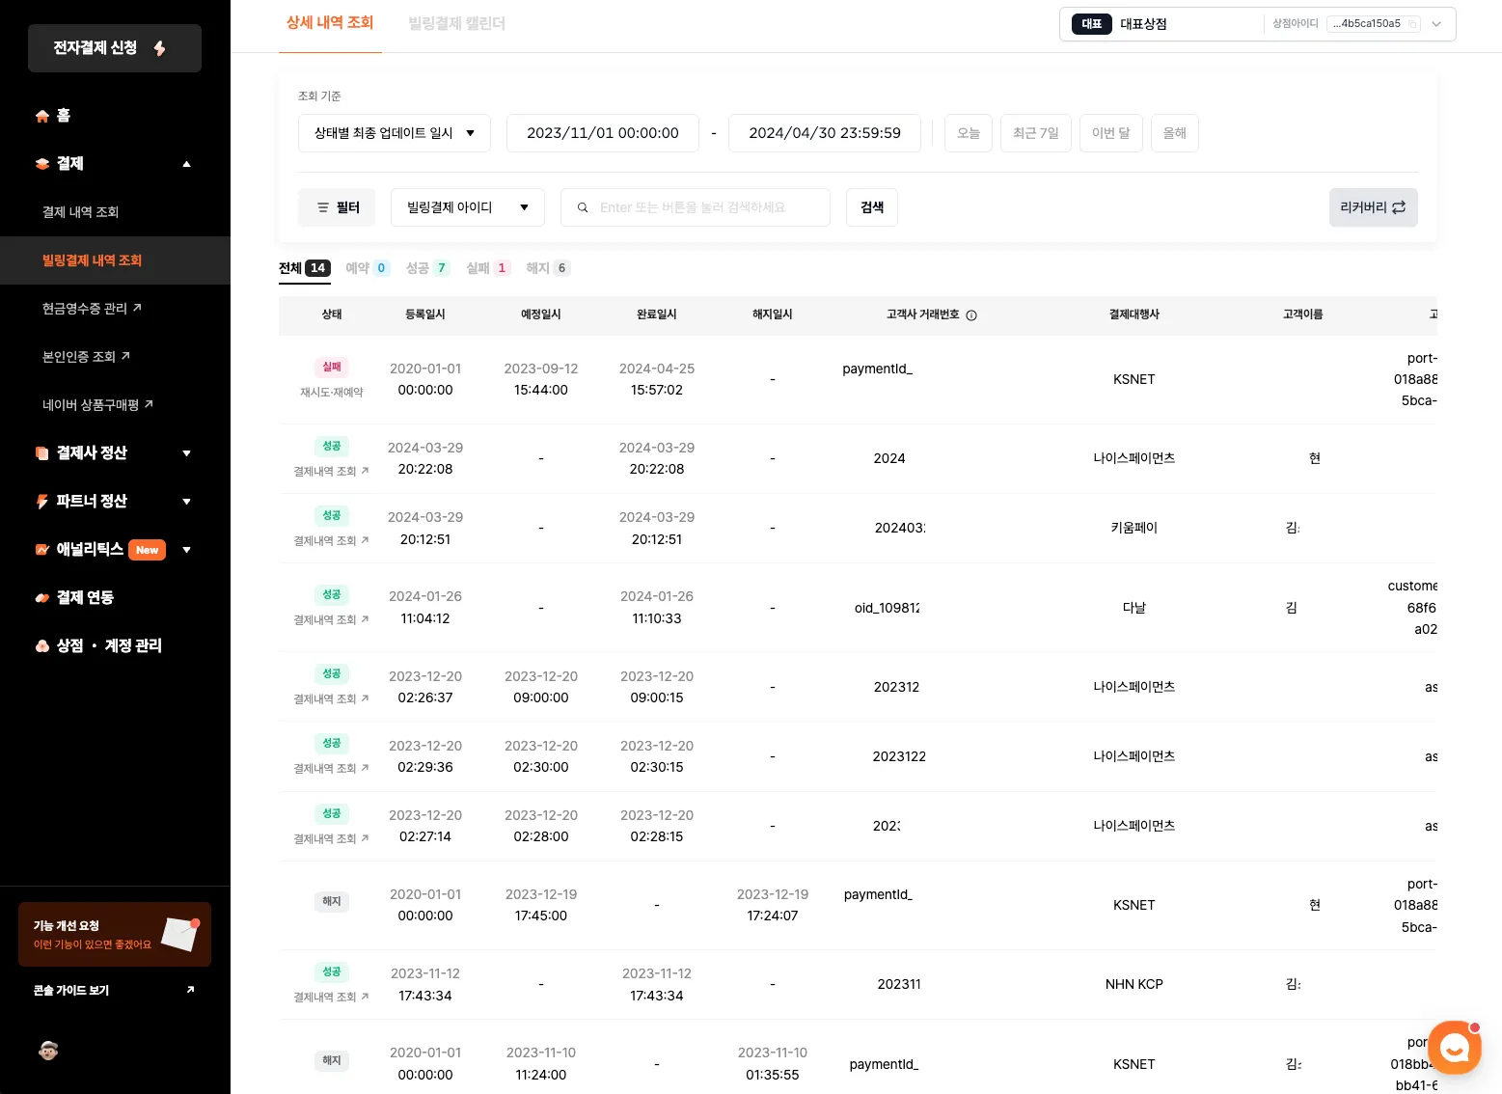Switch to the 빌링결제 캘린더 tab
This screenshot has width=1502, height=1094.
pos(456,23)
